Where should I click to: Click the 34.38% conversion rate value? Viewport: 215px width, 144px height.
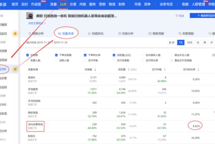pos(196,138)
